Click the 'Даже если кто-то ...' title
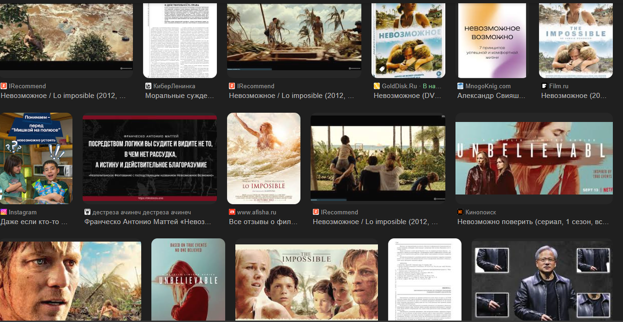Image resolution: width=623 pixels, height=322 pixels. pos(34,222)
